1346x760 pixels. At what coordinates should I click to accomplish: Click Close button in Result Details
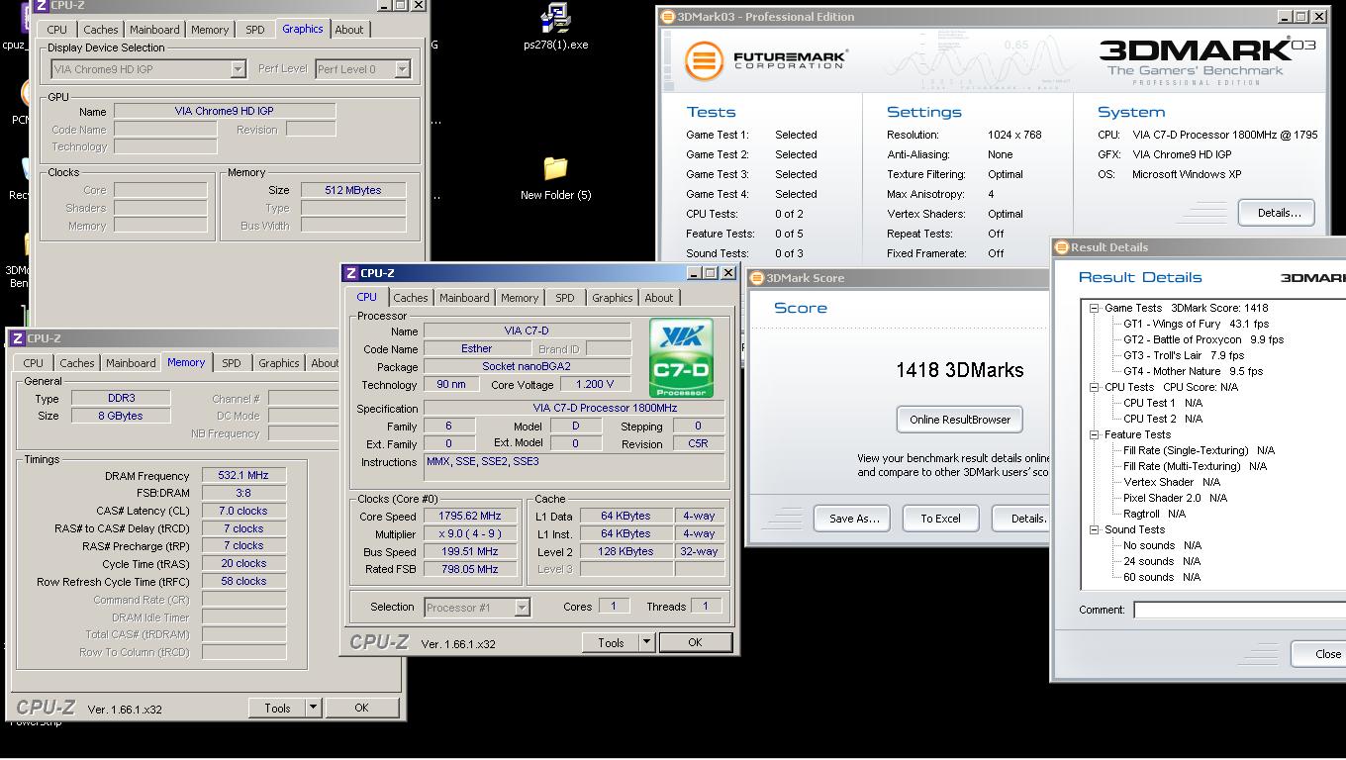[x=1318, y=654]
